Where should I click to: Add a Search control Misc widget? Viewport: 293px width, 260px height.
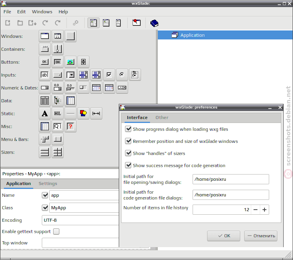point(57,126)
